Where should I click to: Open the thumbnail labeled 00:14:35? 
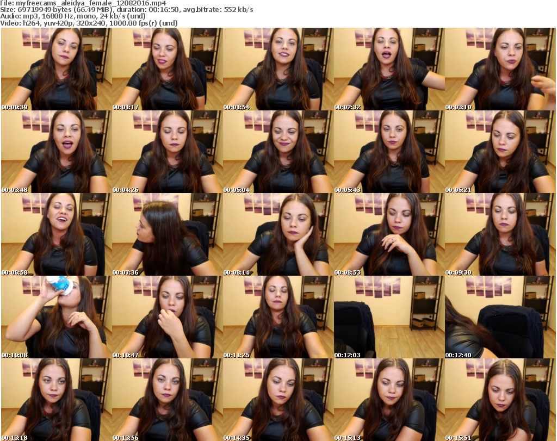pos(278,400)
